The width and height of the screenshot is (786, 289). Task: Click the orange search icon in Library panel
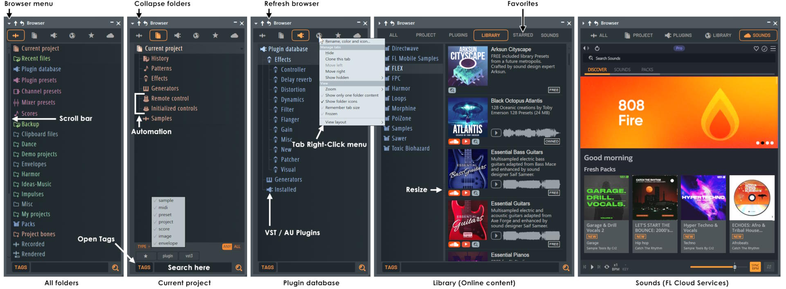click(x=566, y=268)
